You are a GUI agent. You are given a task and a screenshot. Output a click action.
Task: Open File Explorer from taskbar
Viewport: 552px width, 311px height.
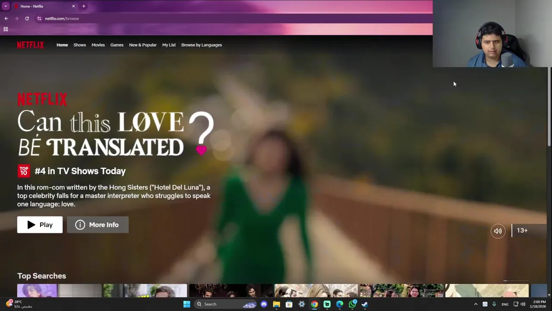point(276,304)
